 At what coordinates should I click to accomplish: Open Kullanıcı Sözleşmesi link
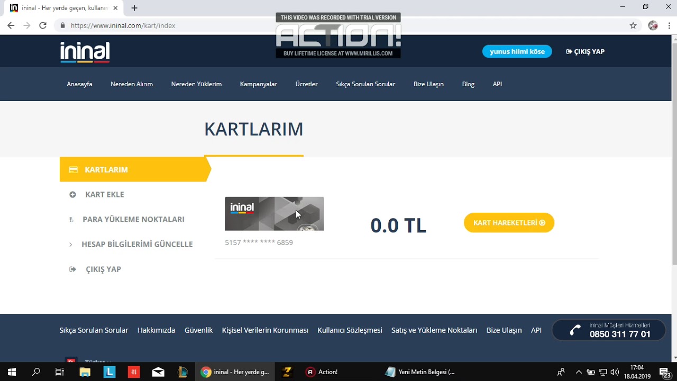click(x=350, y=330)
